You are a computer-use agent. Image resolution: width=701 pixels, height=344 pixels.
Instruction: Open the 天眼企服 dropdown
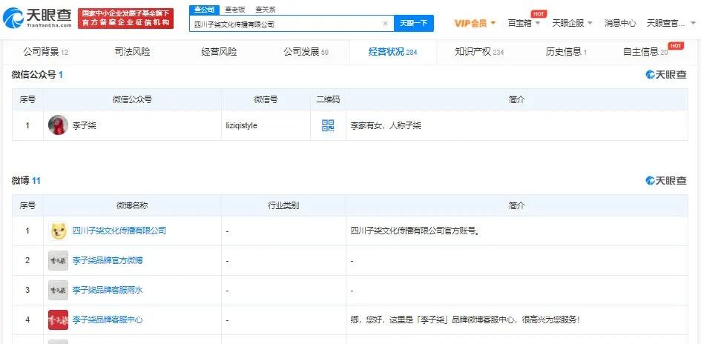coord(572,23)
